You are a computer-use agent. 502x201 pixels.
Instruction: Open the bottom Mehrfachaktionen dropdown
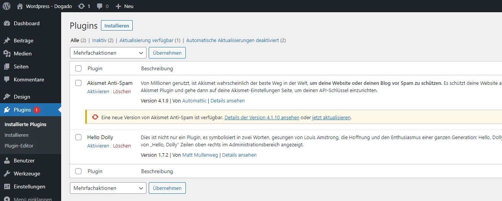[108, 188]
